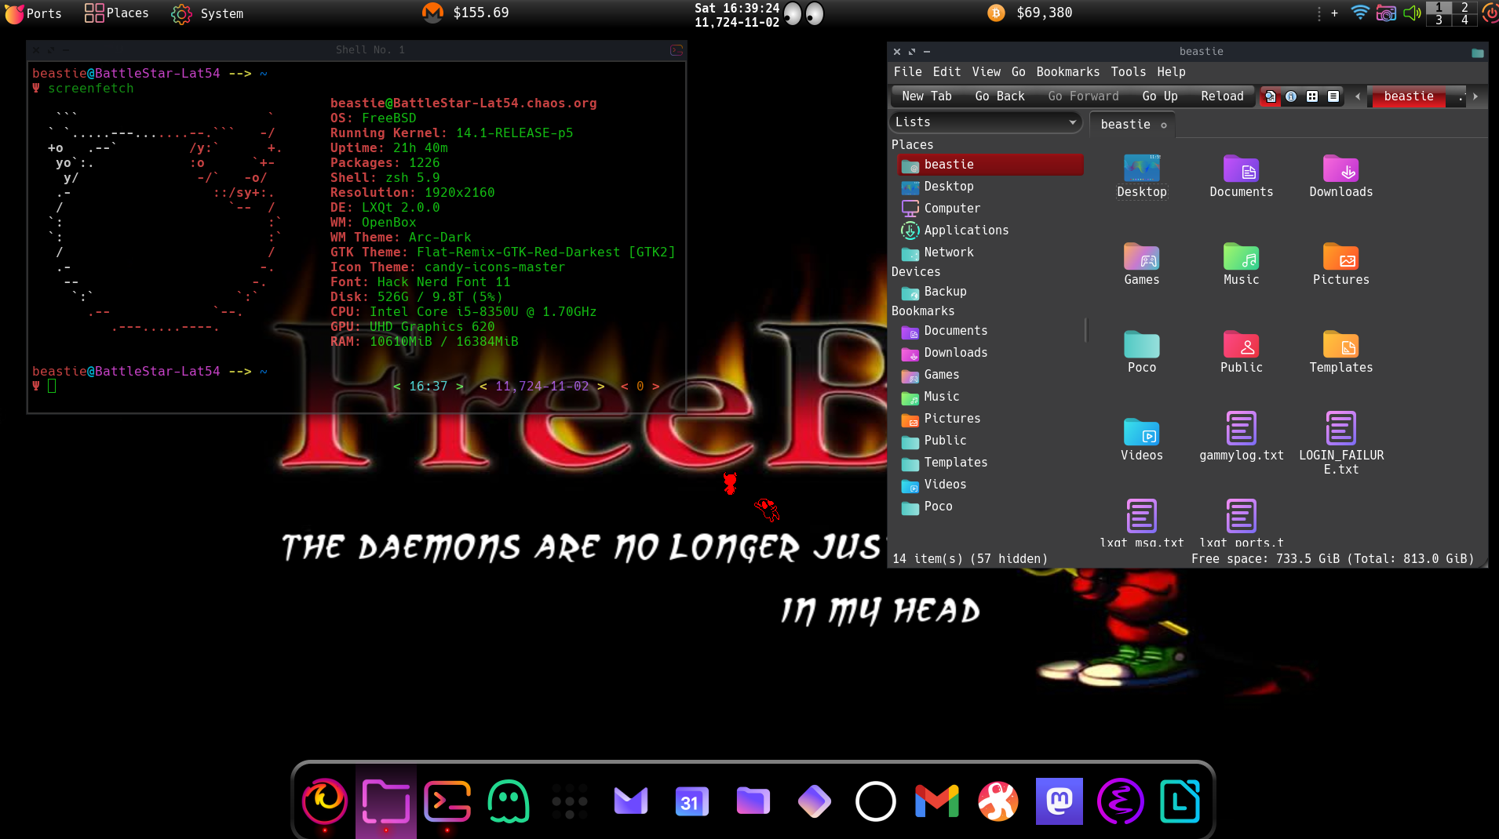The width and height of the screenshot is (1499, 839).
Task: Close the beastie tab with its dot button
Action: tap(1164, 125)
